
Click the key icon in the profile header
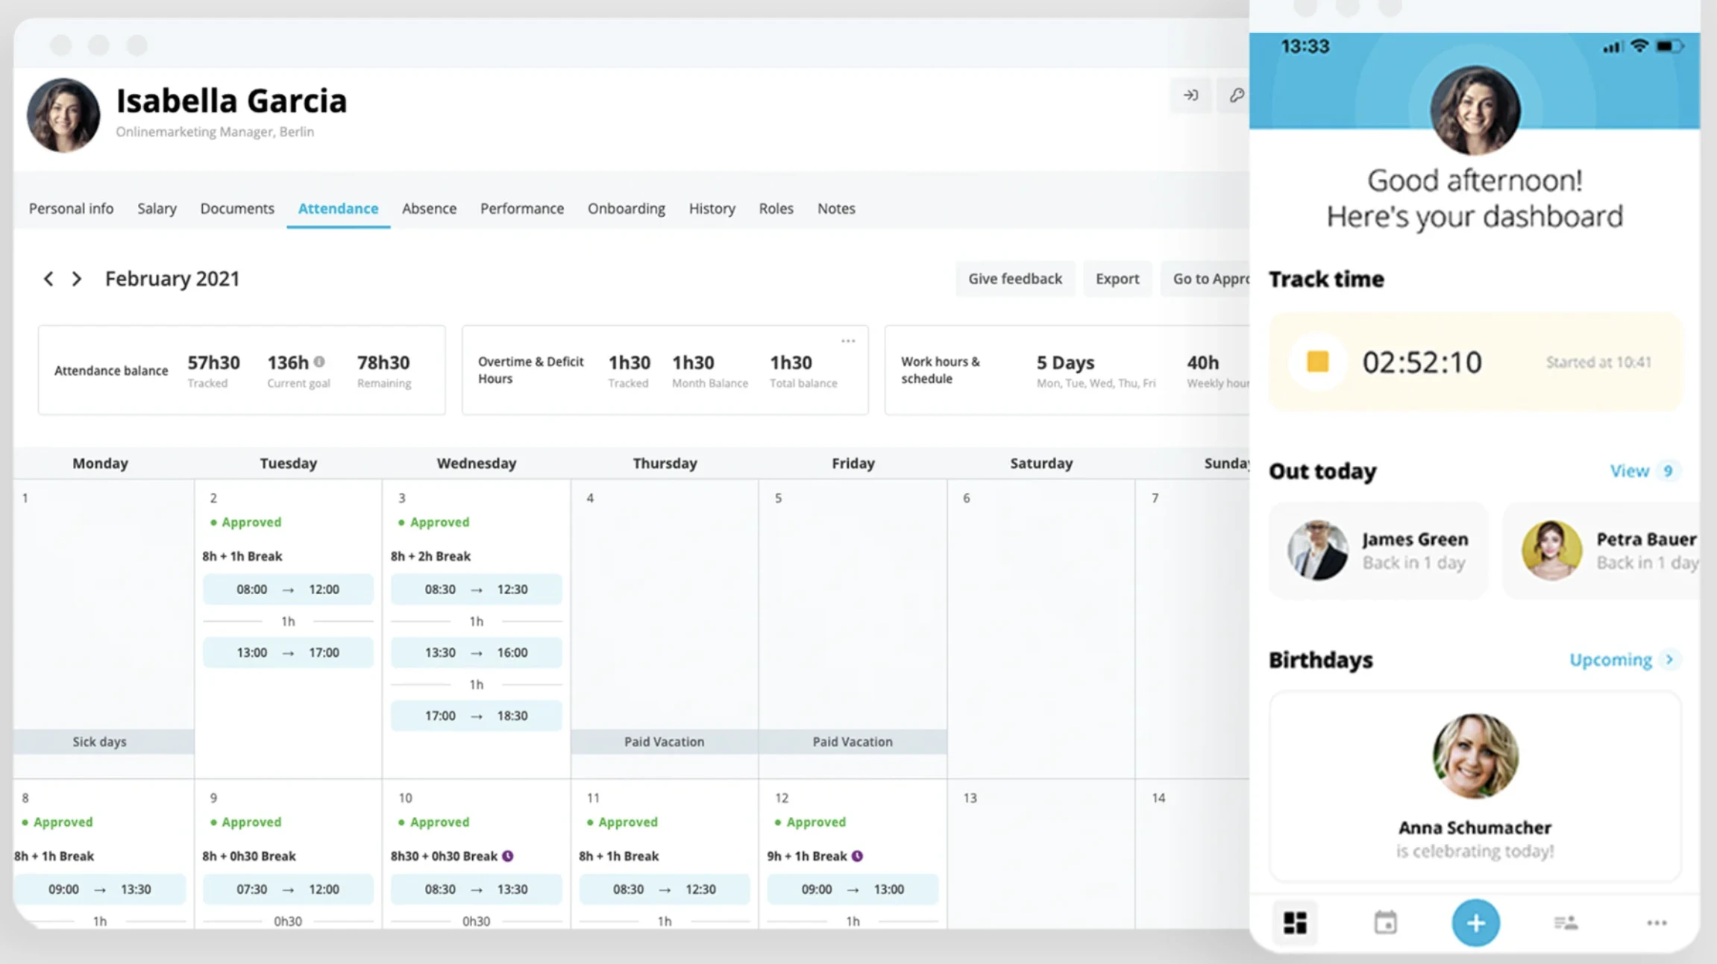(x=1236, y=95)
